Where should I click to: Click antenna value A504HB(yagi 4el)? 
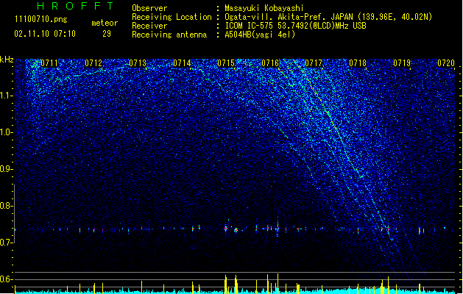(260, 35)
